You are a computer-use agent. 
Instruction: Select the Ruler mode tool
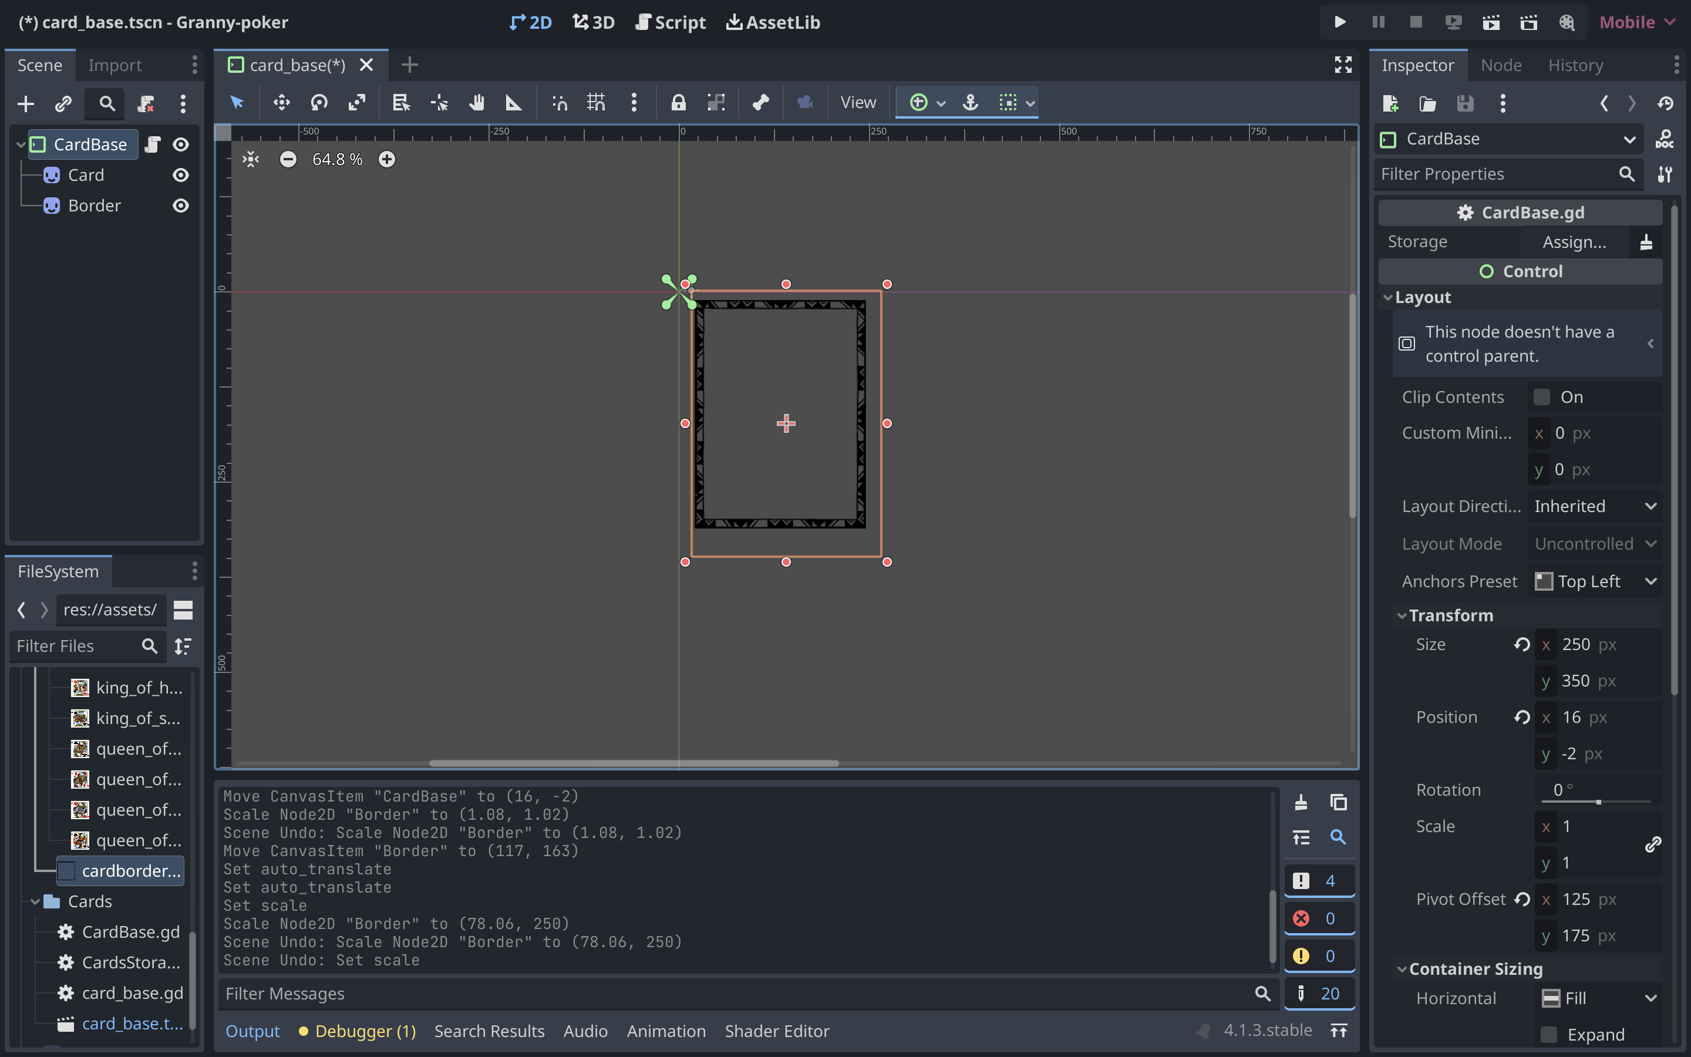tap(514, 103)
